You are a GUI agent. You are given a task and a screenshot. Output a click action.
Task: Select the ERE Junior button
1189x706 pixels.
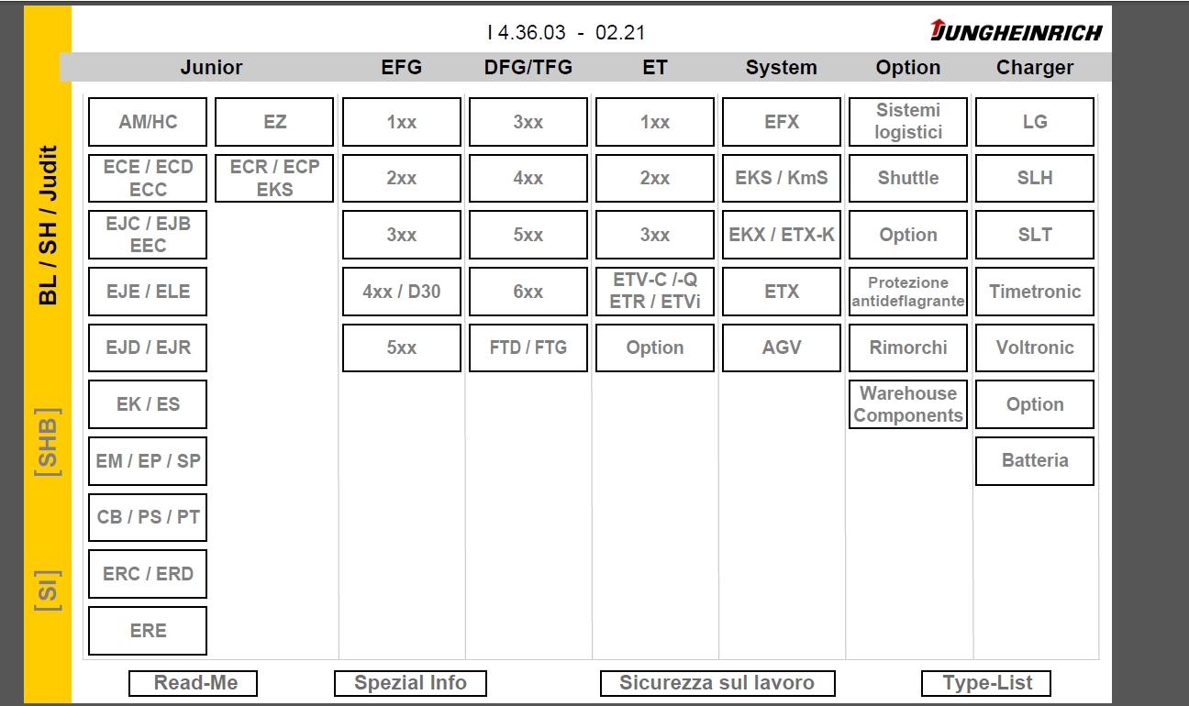[148, 631]
